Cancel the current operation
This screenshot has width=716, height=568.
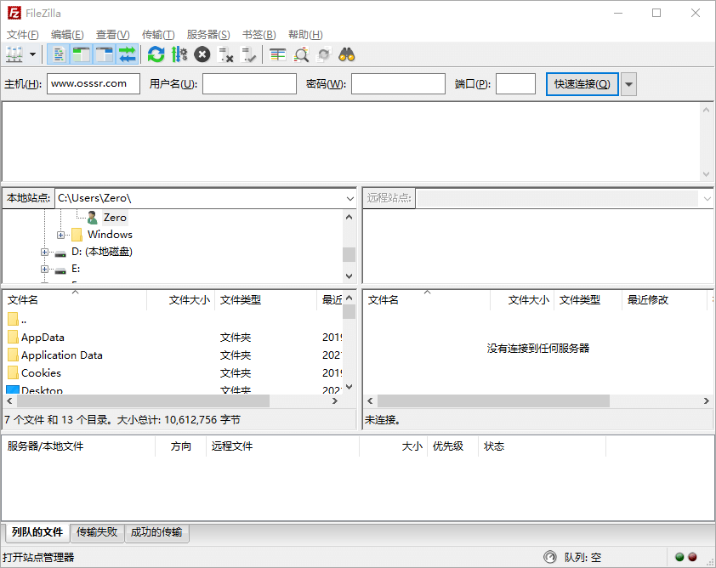point(202,54)
